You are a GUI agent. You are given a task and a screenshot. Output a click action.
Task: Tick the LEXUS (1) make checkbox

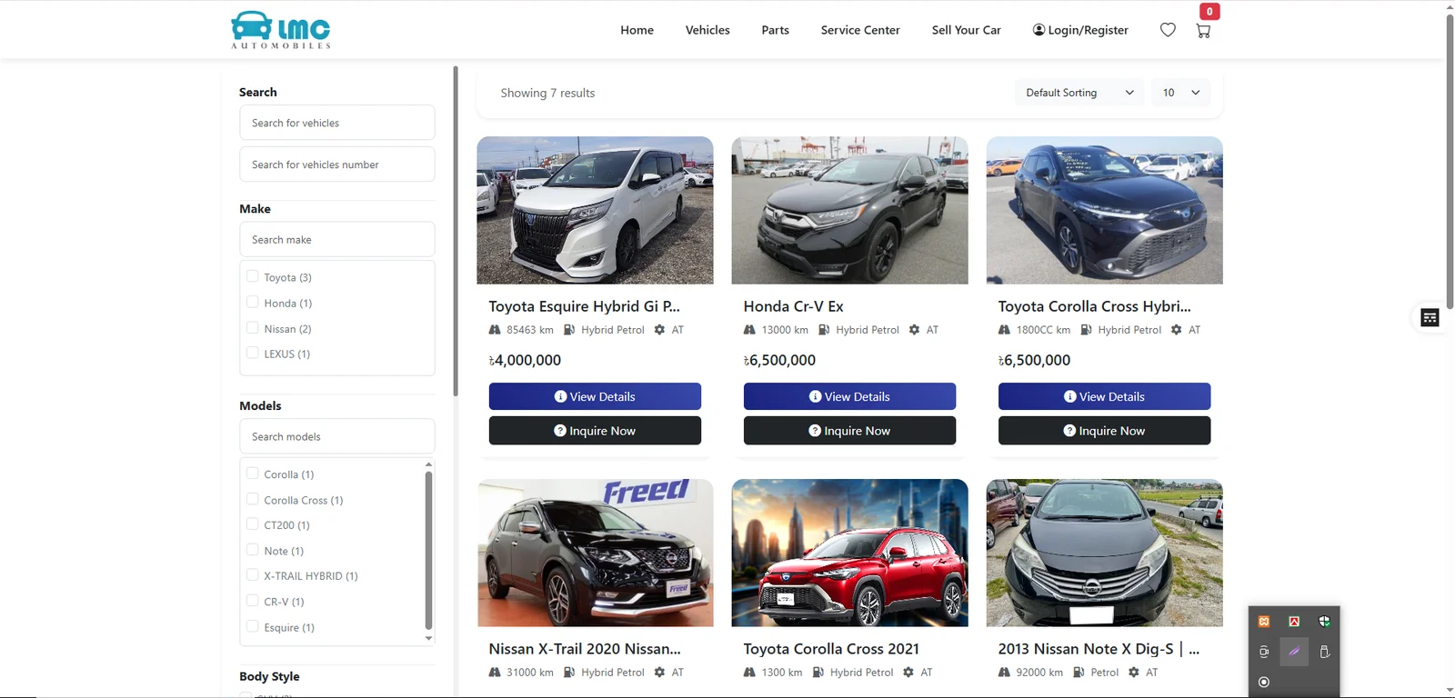253,353
